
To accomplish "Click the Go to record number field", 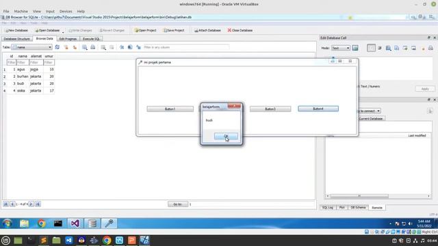I will tap(251, 204).
